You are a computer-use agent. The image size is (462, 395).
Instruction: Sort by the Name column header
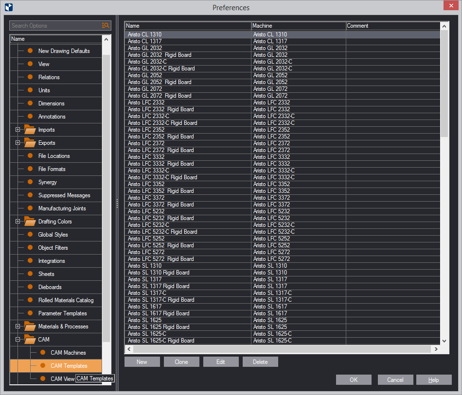coord(188,26)
